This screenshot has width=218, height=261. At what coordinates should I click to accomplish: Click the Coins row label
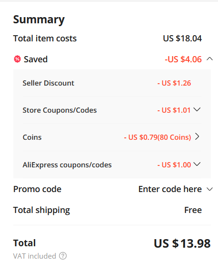32,137
